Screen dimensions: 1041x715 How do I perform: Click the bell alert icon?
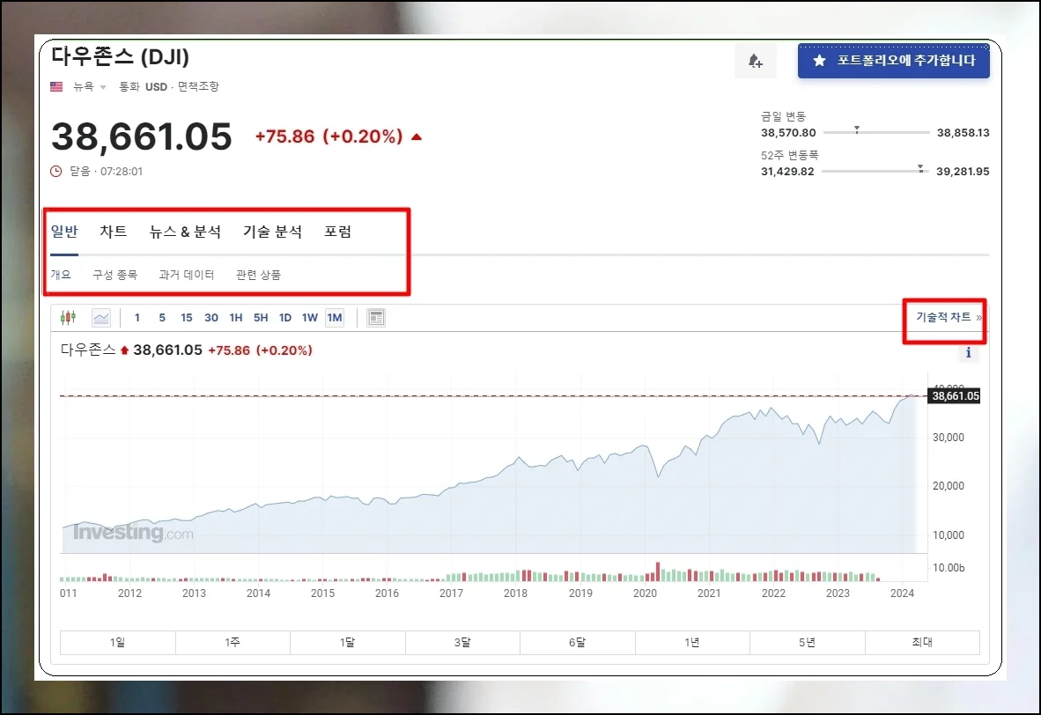click(755, 61)
